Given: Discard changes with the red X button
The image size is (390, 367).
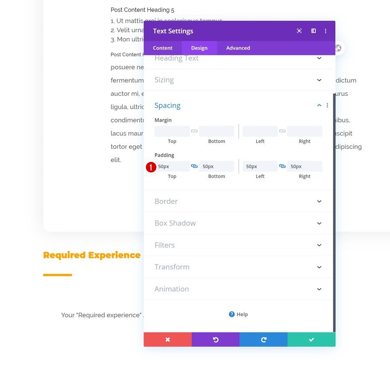Looking at the screenshot, I should [x=168, y=339].
